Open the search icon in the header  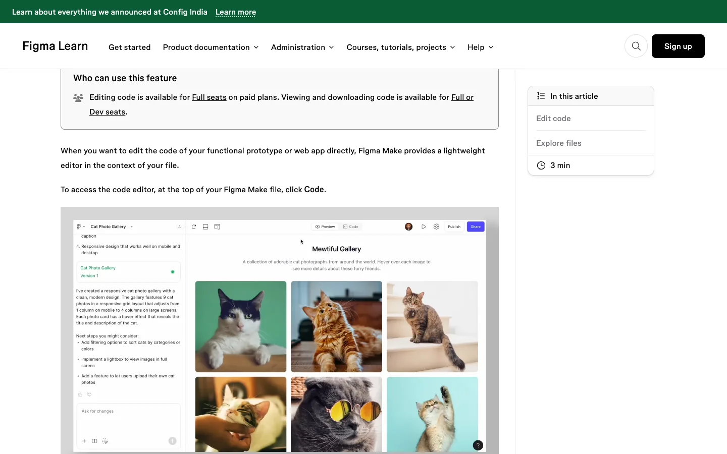[x=636, y=46]
